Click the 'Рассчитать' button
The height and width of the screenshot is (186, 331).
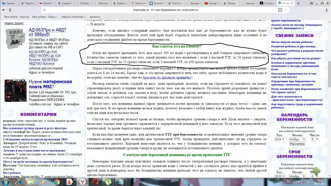297,144
